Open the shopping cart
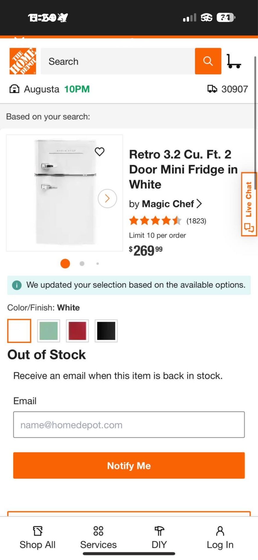This screenshot has width=258, height=560. click(234, 61)
